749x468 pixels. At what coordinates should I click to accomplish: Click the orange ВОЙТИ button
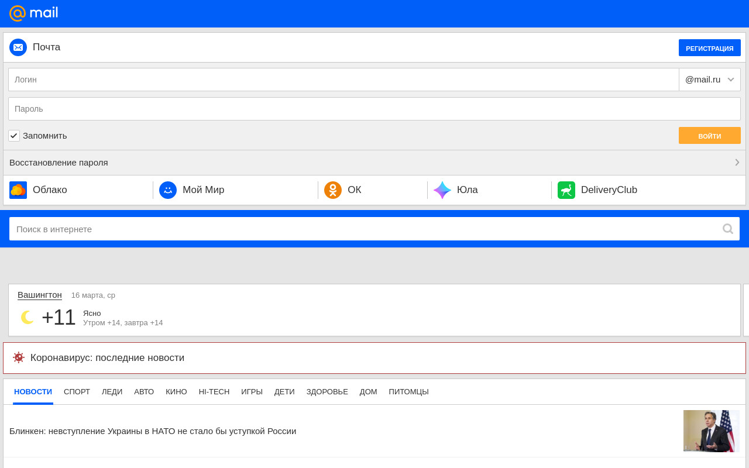pyautogui.click(x=710, y=136)
